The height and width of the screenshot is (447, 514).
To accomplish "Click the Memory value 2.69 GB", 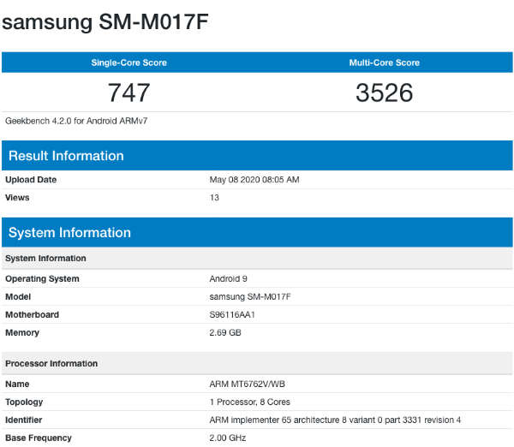I will [227, 332].
